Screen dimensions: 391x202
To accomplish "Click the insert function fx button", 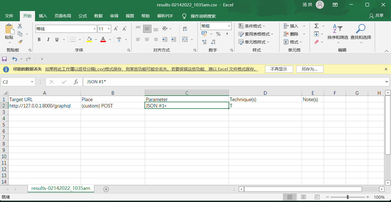I will (76, 82).
